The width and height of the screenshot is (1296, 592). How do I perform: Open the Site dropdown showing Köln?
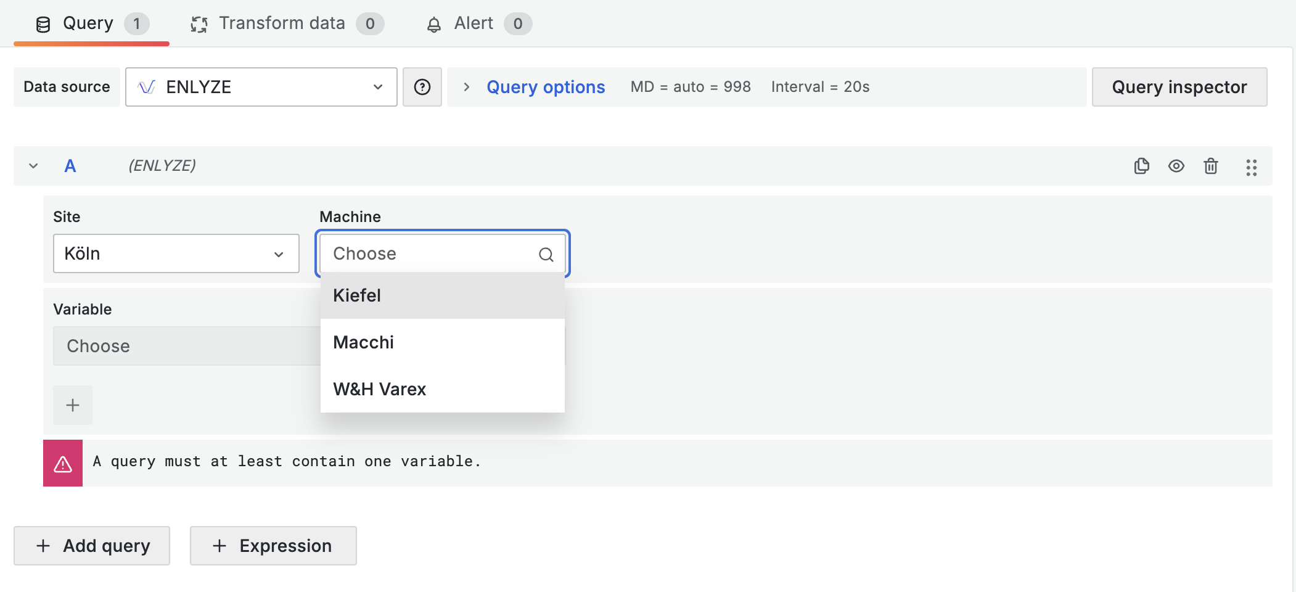[x=176, y=253]
